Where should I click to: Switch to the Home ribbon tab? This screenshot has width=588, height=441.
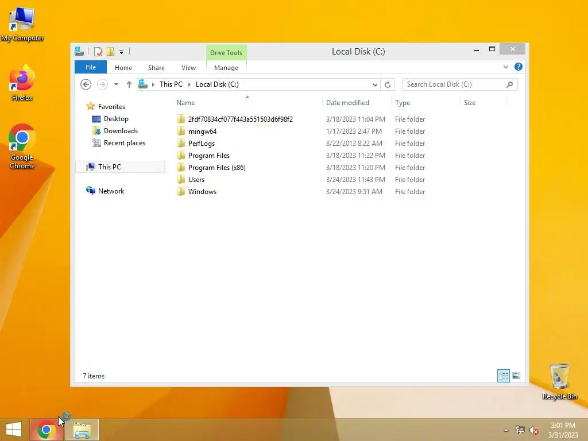pyautogui.click(x=123, y=68)
